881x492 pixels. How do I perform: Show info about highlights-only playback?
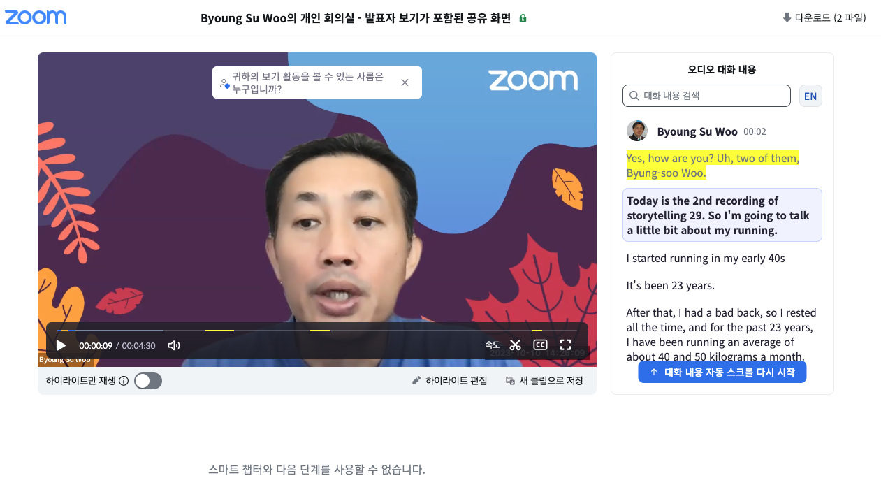click(x=124, y=381)
